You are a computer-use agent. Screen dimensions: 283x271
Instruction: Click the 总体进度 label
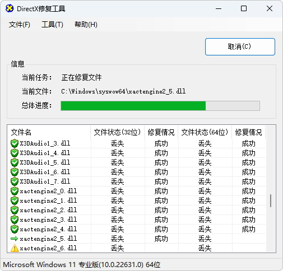point(36,105)
